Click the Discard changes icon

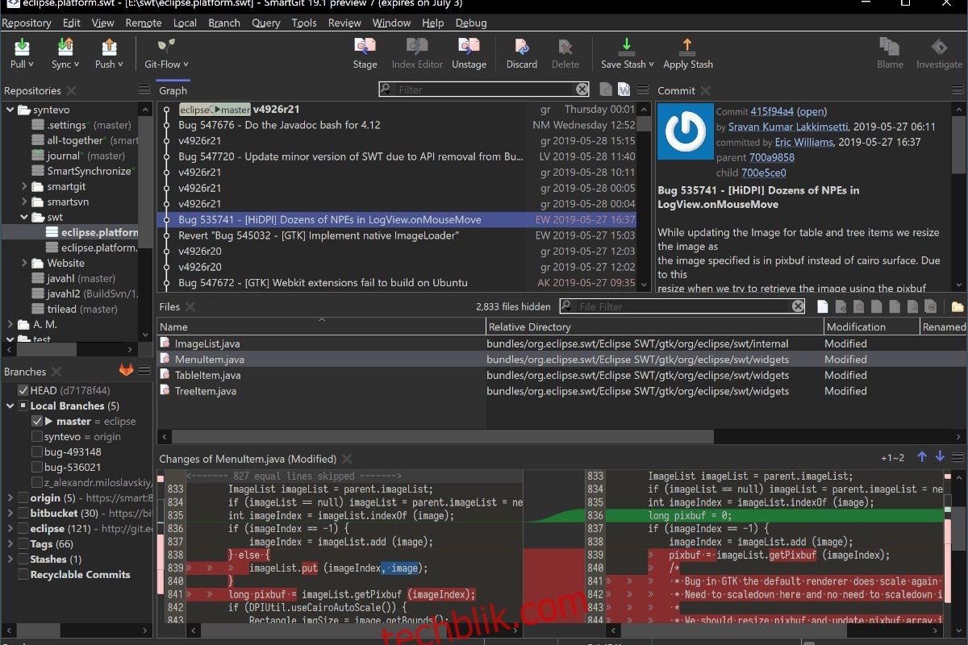click(x=522, y=47)
